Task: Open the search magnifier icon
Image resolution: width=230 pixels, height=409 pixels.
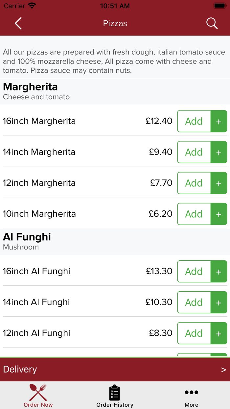Action: (x=212, y=23)
